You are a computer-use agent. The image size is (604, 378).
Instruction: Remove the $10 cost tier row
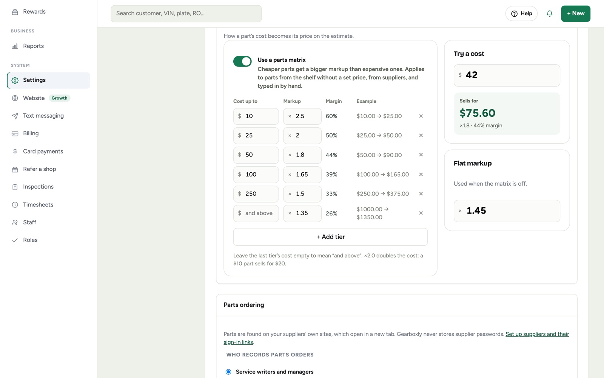[x=421, y=116]
